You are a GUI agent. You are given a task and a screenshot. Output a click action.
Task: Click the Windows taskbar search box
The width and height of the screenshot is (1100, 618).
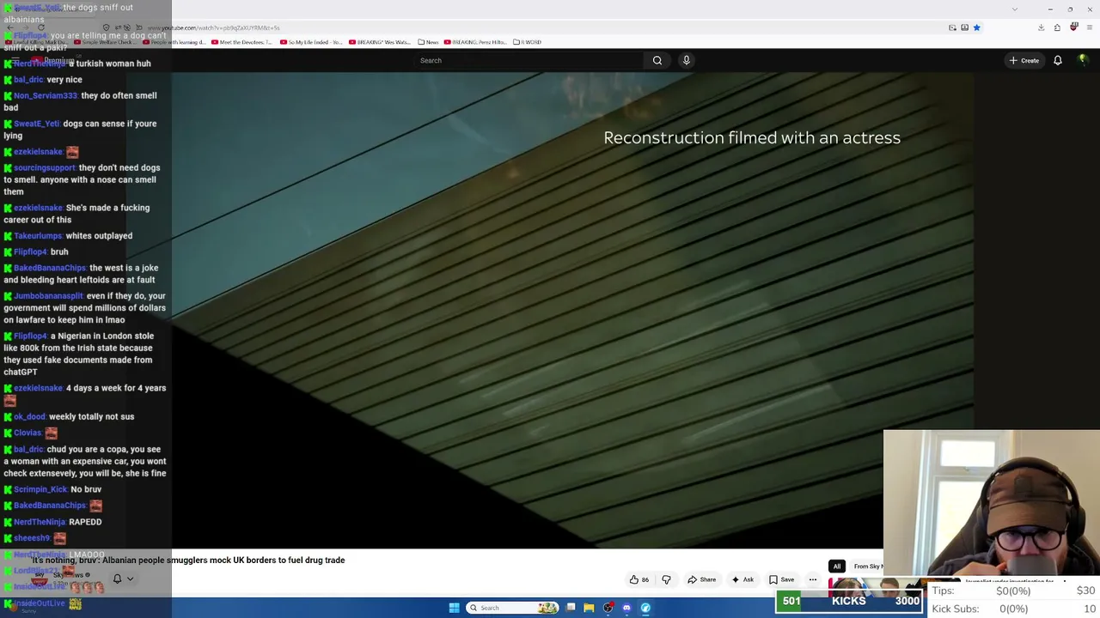pyautogui.click(x=513, y=608)
